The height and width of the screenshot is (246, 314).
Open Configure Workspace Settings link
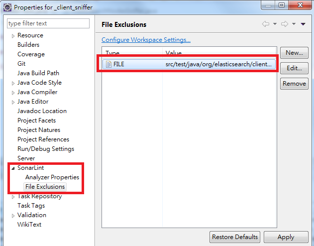pyautogui.click(x=146, y=40)
